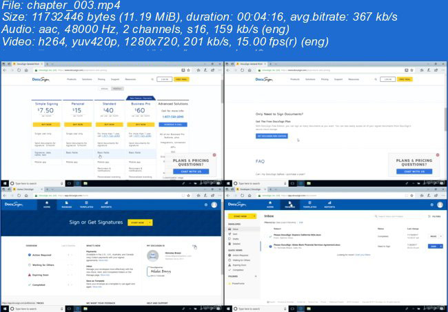Click Start Now beside Sign or Get Signatures
Image resolution: width=448 pixels, height=312 pixels.
137,222
